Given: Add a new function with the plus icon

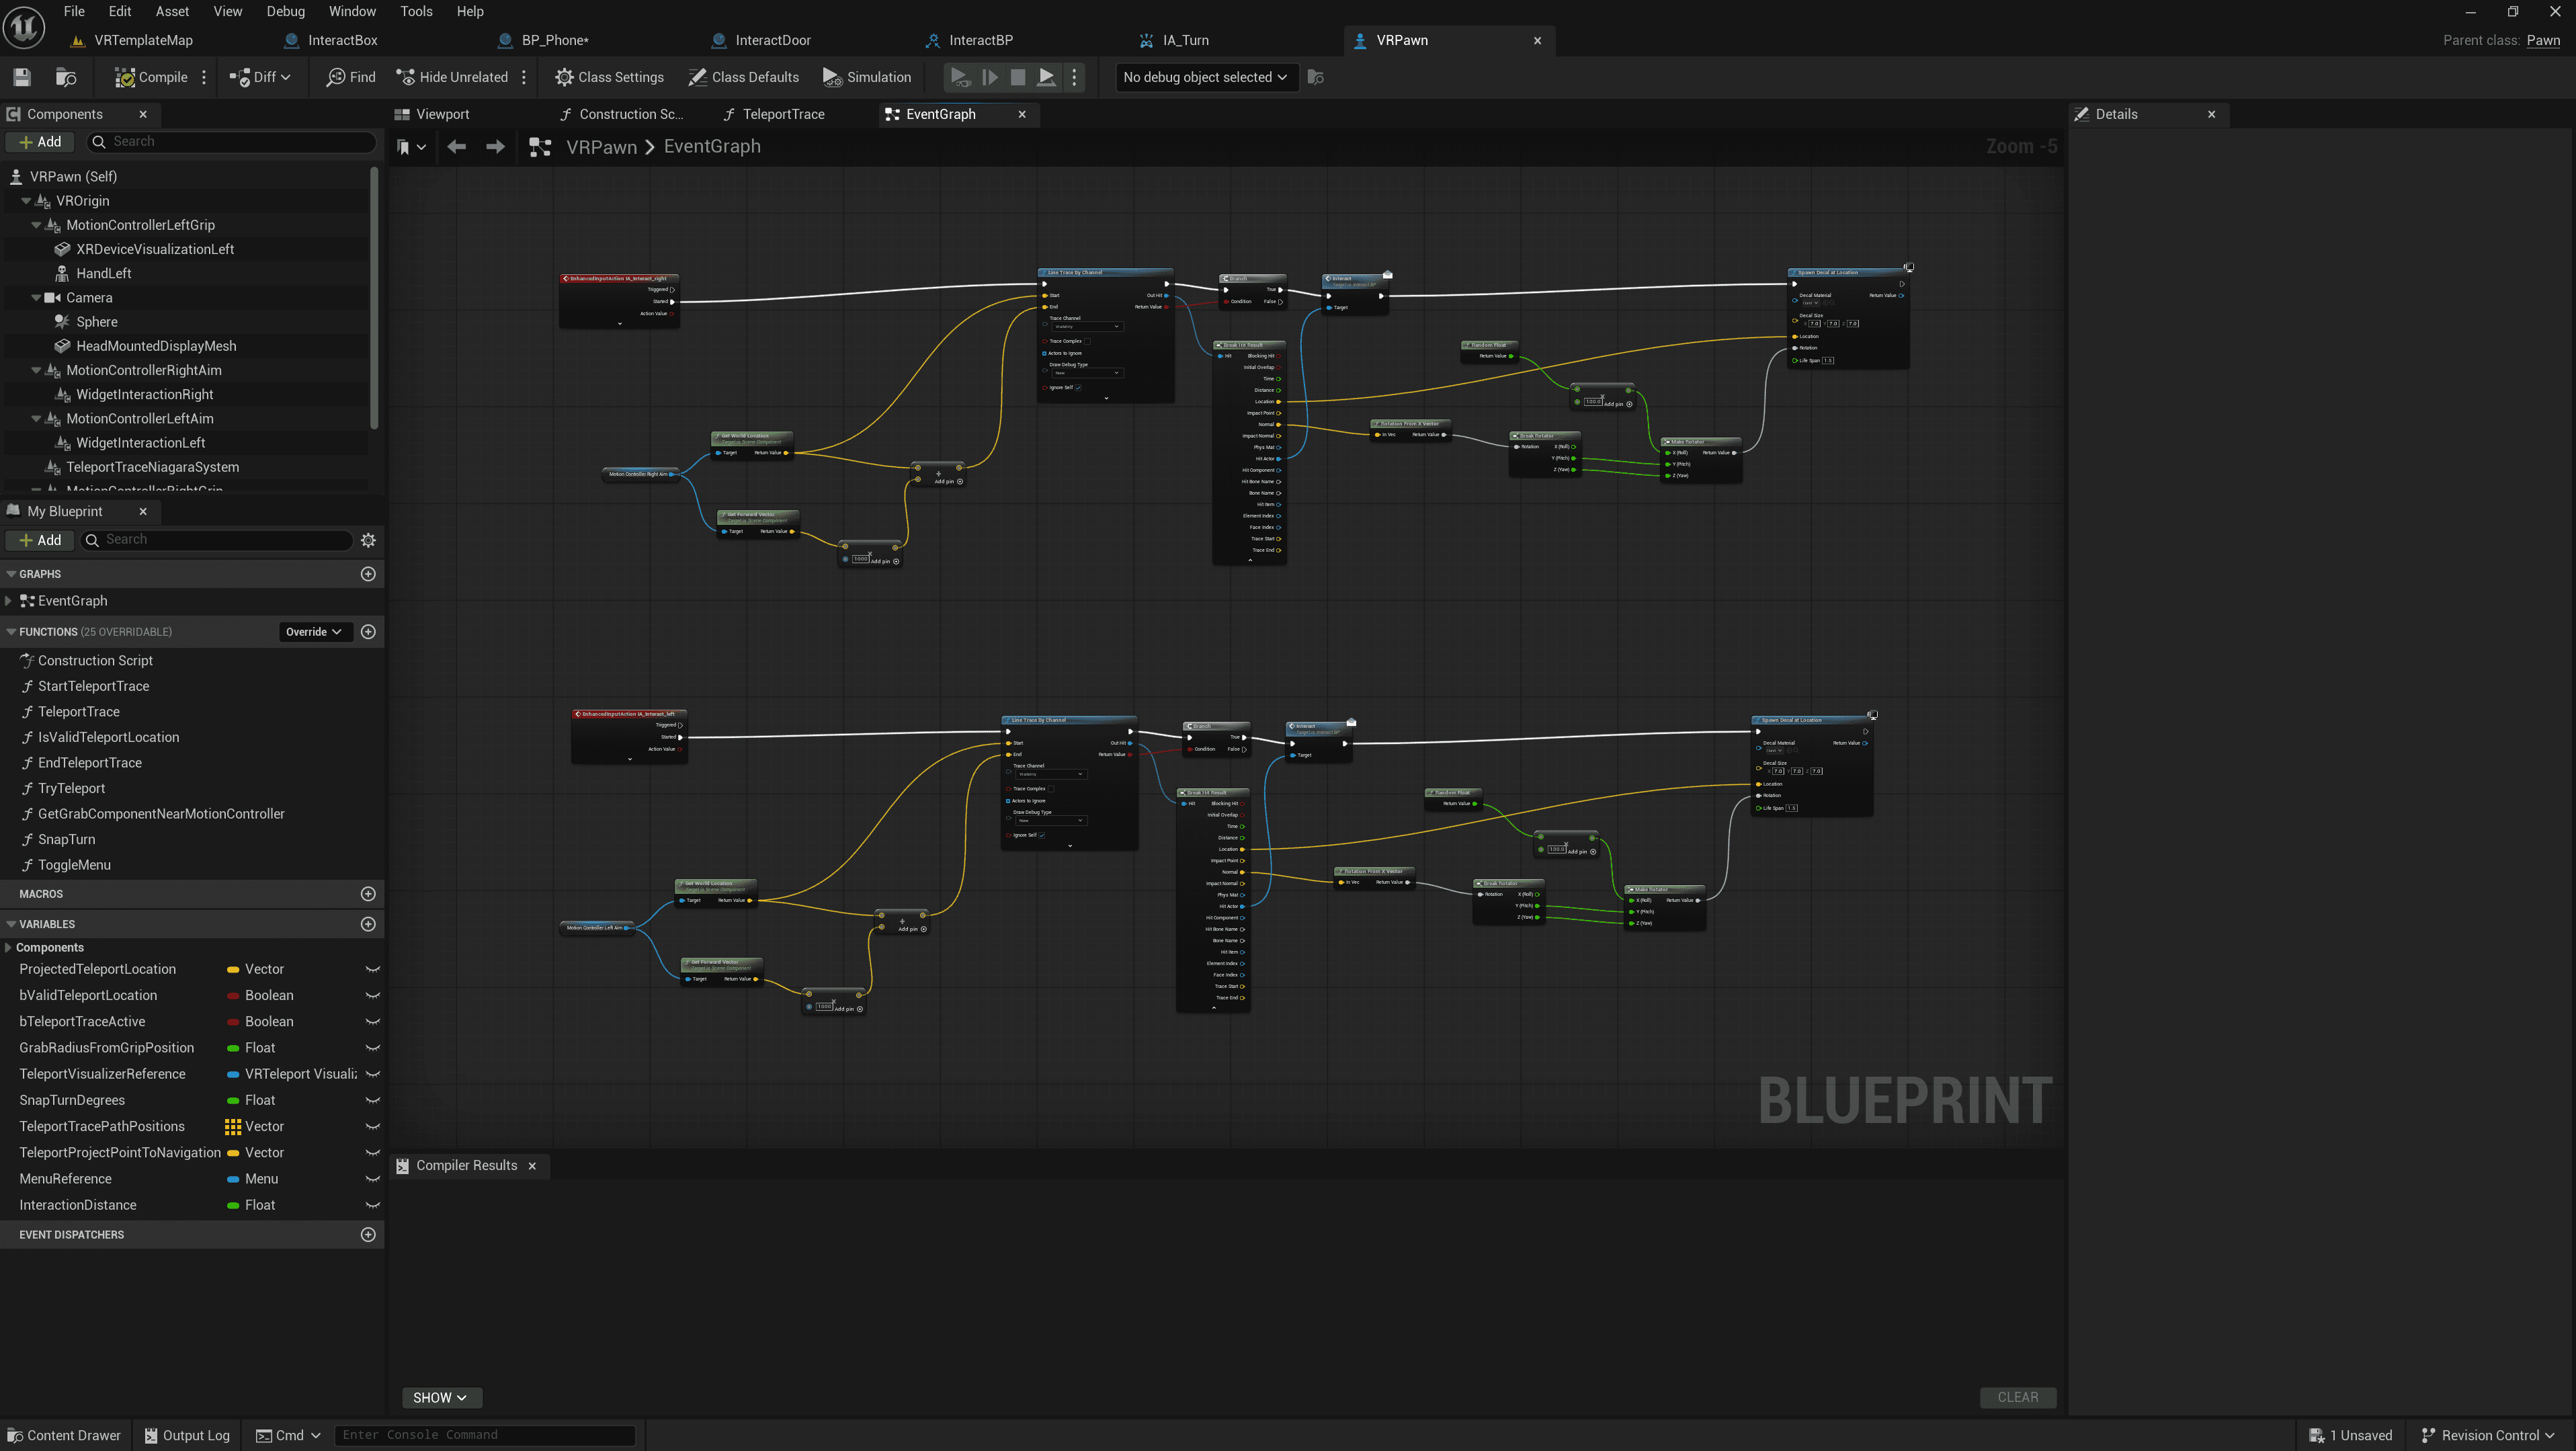Looking at the screenshot, I should [x=368, y=632].
